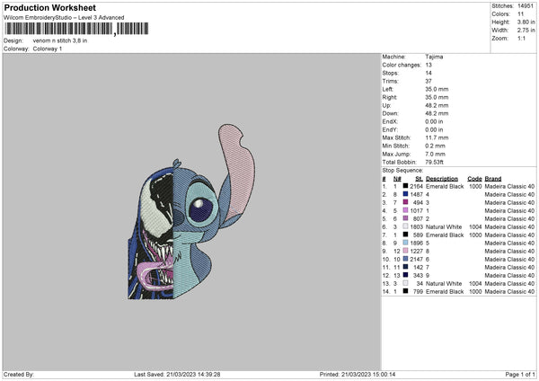Select the black swatch in stop row 14

click(x=406, y=291)
